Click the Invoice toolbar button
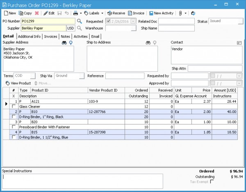246x192 pixels. point(135,13)
